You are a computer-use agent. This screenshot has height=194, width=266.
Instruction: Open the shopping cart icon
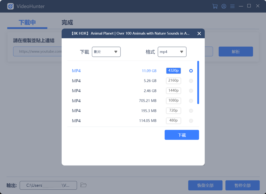215,6
